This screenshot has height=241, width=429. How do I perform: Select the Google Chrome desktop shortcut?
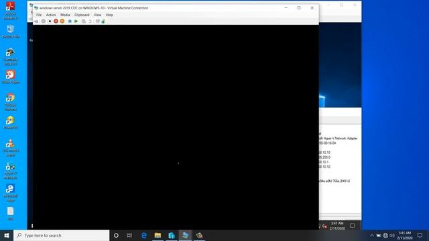tap(11, 102)
